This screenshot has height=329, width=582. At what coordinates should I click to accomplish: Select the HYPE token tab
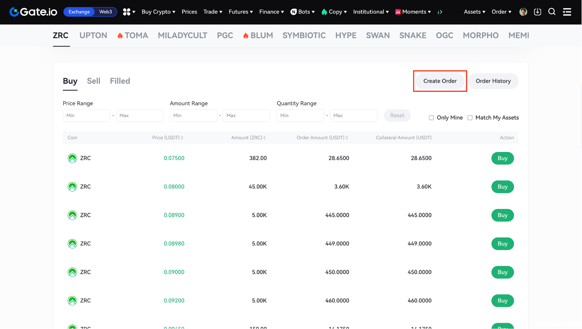click(346, 35)
